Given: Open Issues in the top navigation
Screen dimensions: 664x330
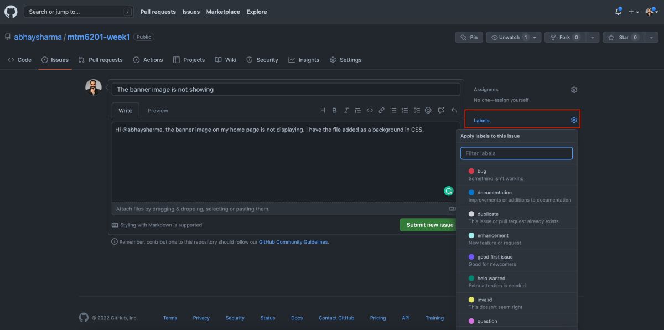Looking at the screenshot, I should pos(191,12).
